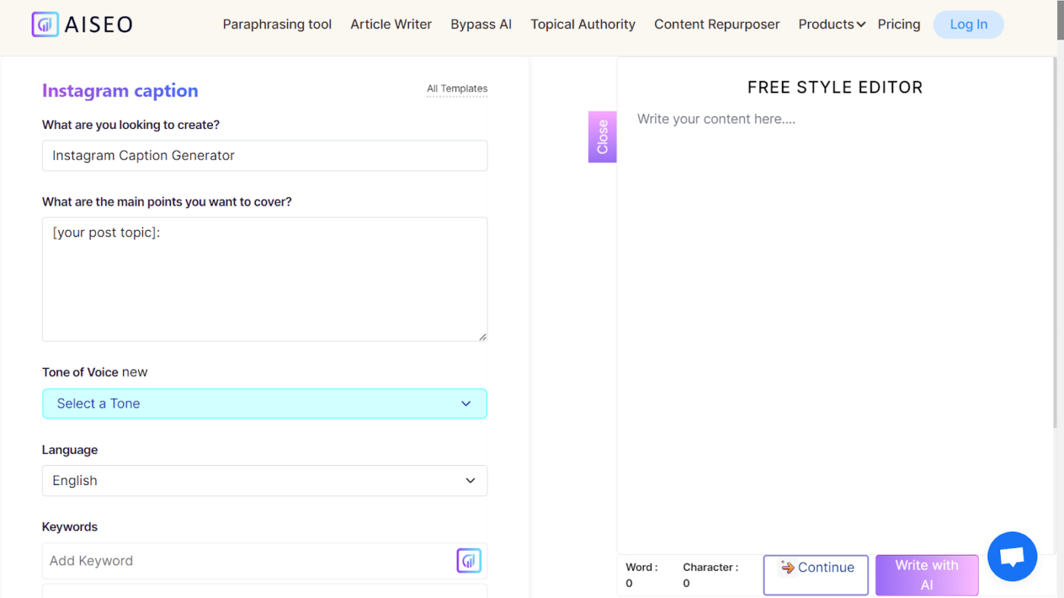Click the AISEO logo icon
The height and width of the screenshot is (598, 1064).
[x=45, y=24]
